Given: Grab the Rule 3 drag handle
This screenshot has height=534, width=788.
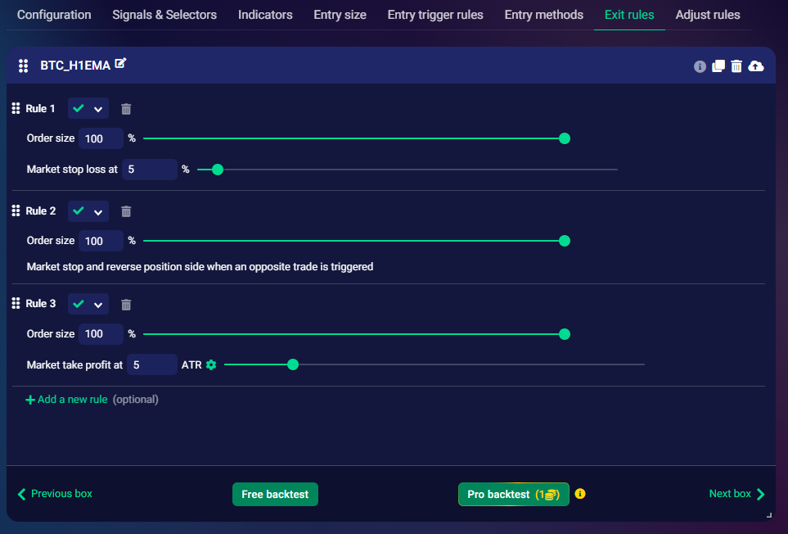Looking at the screenshot, I should pos(16,303).
